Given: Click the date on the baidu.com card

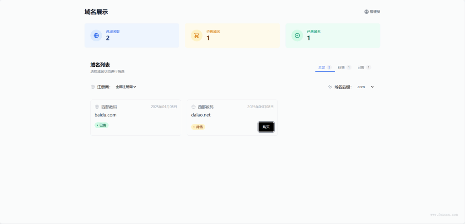Looking at the screenshot, I should [x=163, y=107].
